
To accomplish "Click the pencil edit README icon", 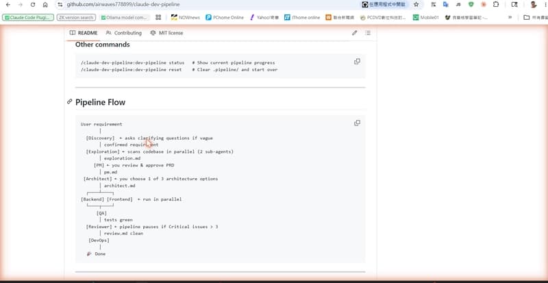I will (x=354, y=33).
